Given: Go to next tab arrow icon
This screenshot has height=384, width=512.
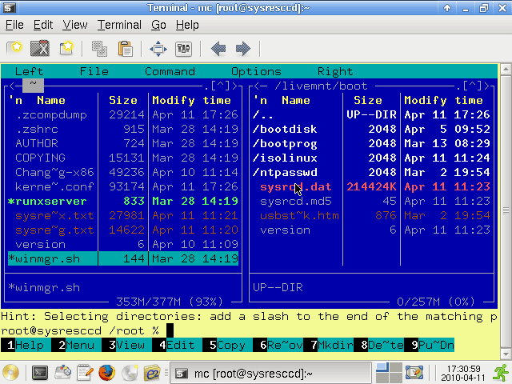Looking at the screenshot, I should [x=243, y=49].
